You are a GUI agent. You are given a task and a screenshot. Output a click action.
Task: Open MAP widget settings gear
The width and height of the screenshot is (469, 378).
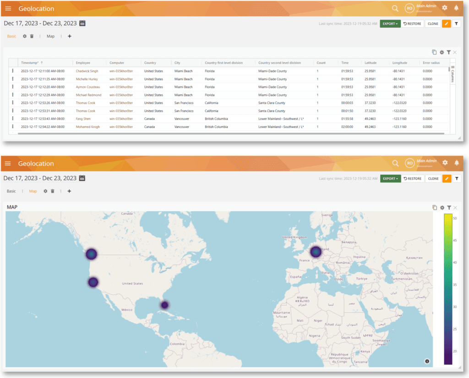pyautogui.click(x=442, y=208)
